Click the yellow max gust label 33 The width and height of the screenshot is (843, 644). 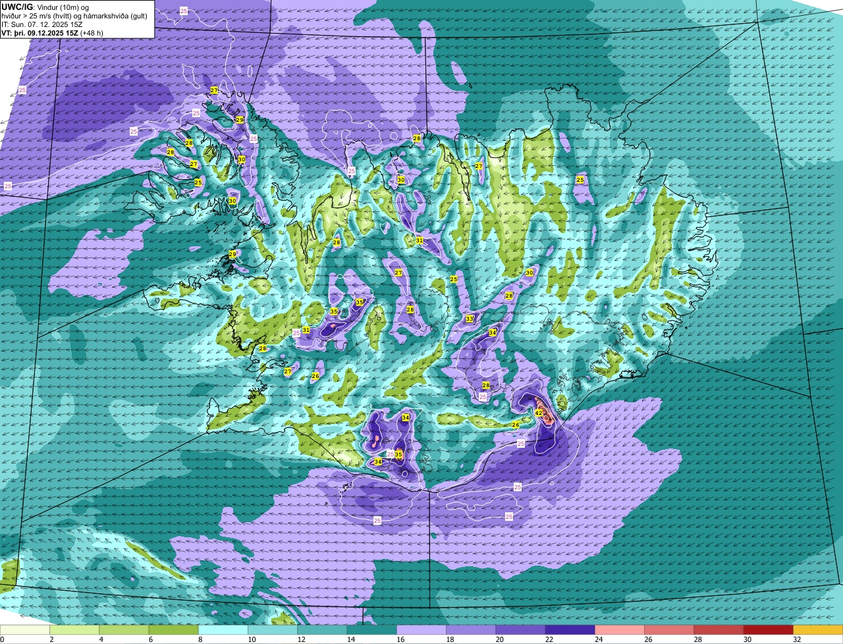tap(470, 319)
